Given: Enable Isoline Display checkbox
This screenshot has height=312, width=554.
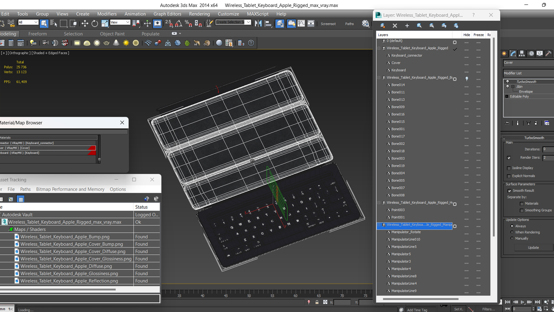Looking at the screenshot, I should [x=509, y=168].
